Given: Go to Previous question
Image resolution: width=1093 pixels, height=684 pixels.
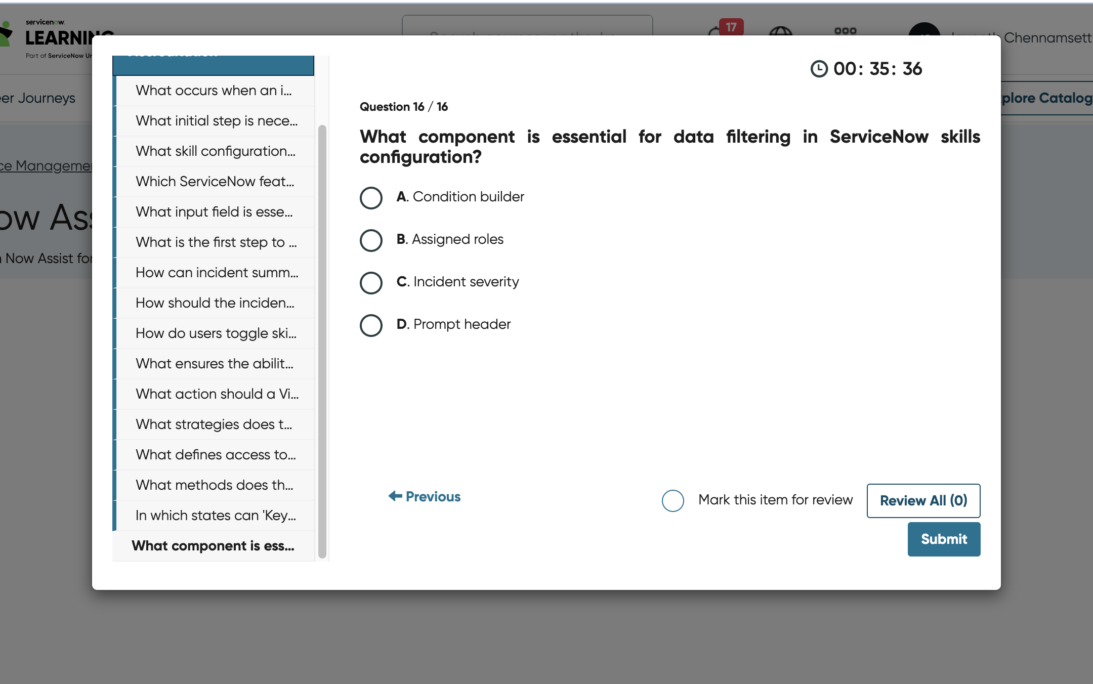Looking at the screenshot, I should (x=424, y=496).
